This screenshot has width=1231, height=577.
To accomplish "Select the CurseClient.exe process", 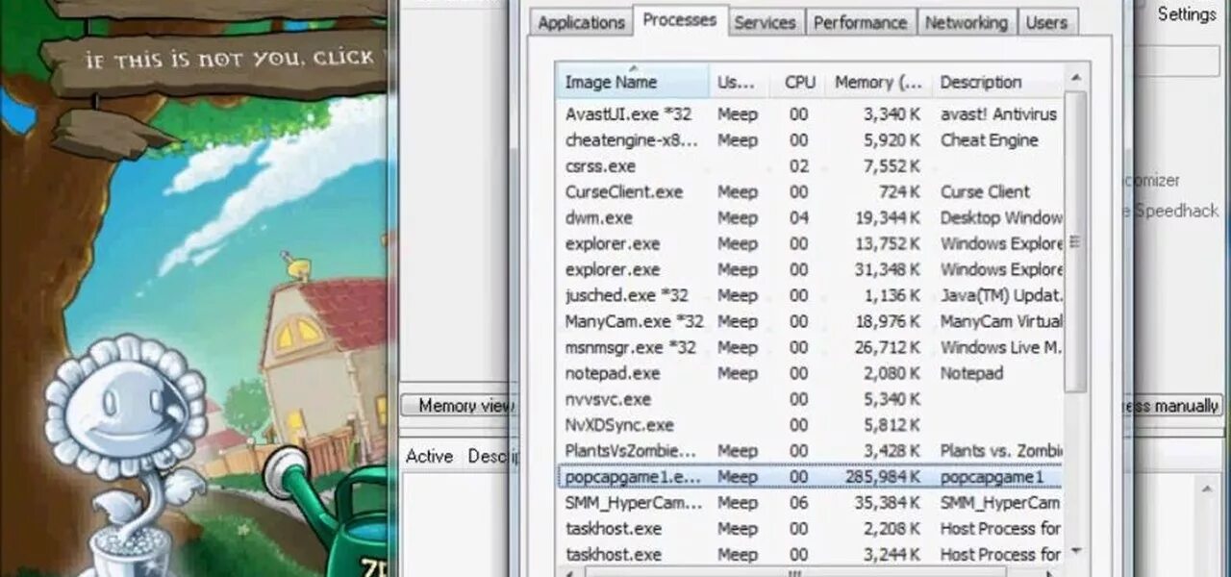I will coord(810,191).
